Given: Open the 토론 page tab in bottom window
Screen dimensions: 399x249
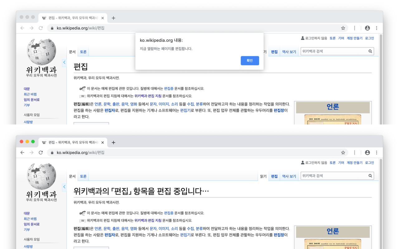Looking at the screenshot, I should [83, 176].
